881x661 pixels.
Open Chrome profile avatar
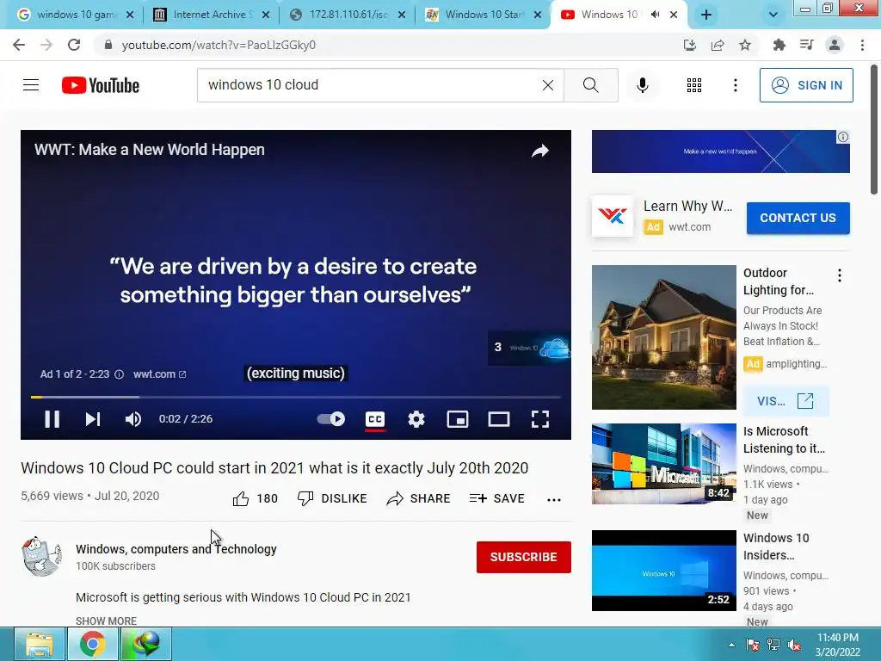835,45
